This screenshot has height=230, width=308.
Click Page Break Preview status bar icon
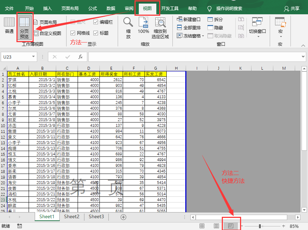pos(231,226)
